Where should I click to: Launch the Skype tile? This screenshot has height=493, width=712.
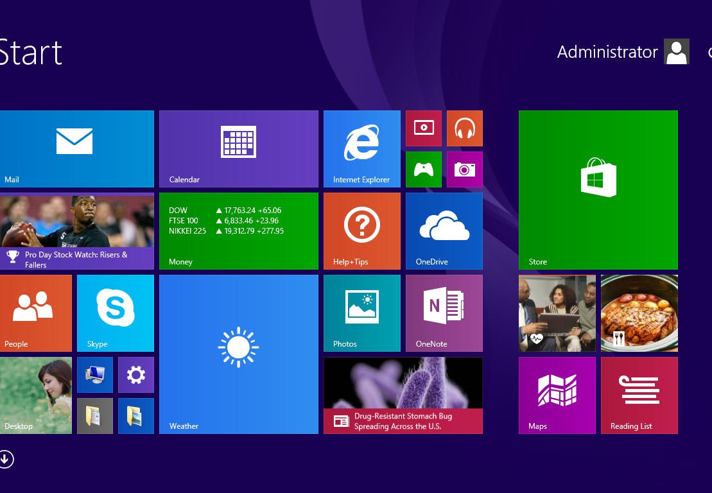(x=116, y=313)
